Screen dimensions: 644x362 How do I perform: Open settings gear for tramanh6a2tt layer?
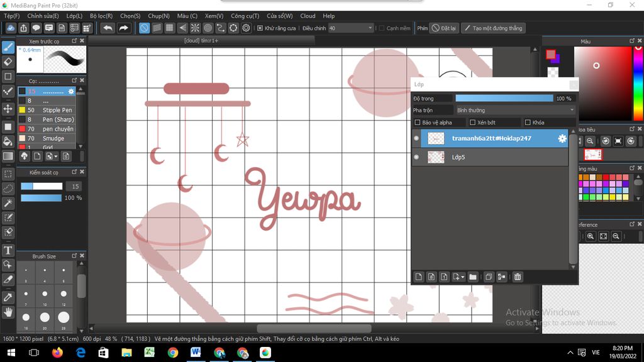tap(562, 138)
